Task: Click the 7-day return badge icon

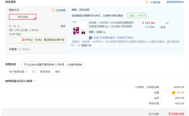Action: 90,38
